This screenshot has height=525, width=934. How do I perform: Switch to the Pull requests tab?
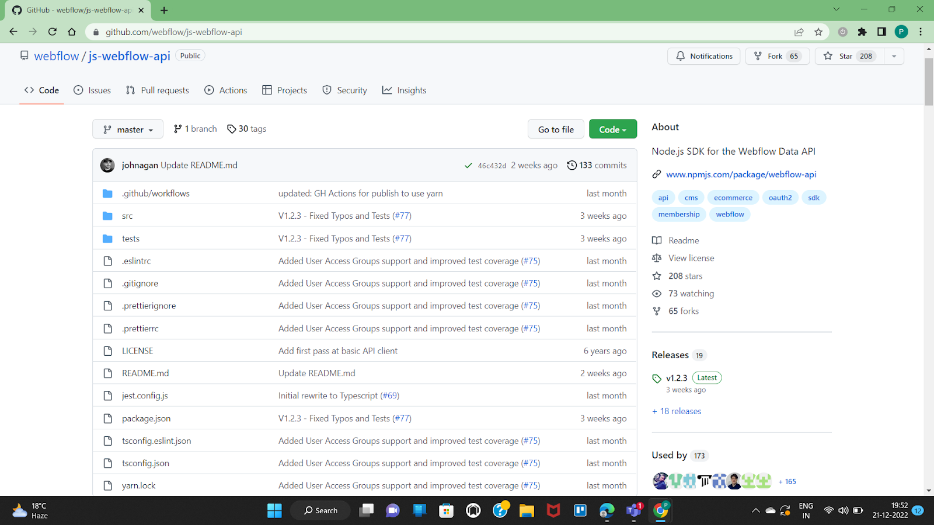(x=158, y=90)
